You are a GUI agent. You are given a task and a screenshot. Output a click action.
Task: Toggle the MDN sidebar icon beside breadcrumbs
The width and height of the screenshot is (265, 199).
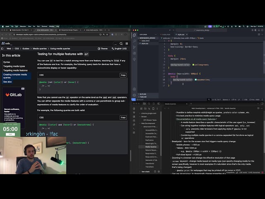click(2, 49)
